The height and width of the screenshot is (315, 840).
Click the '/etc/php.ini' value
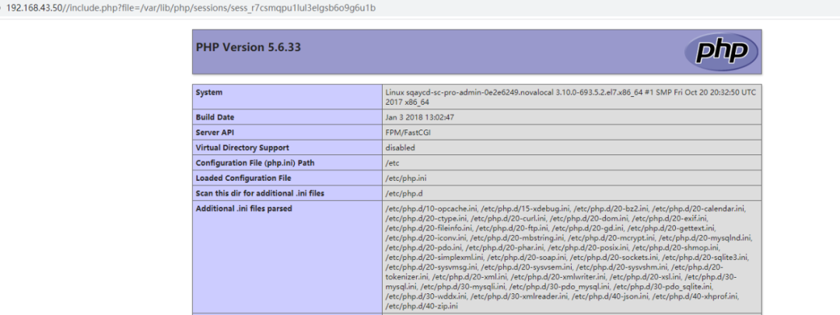pyautogui.click(x=405, y=178)
